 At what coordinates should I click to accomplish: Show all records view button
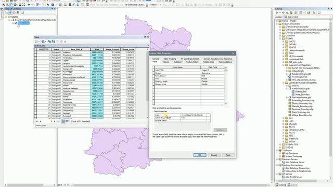point(63,121)
